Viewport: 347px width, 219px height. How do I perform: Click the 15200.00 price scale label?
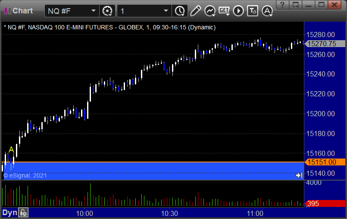[320, 114]
